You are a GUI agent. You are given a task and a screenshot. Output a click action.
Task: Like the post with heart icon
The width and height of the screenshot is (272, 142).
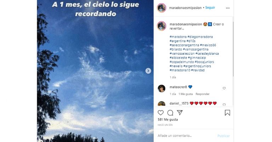[161, 113]
